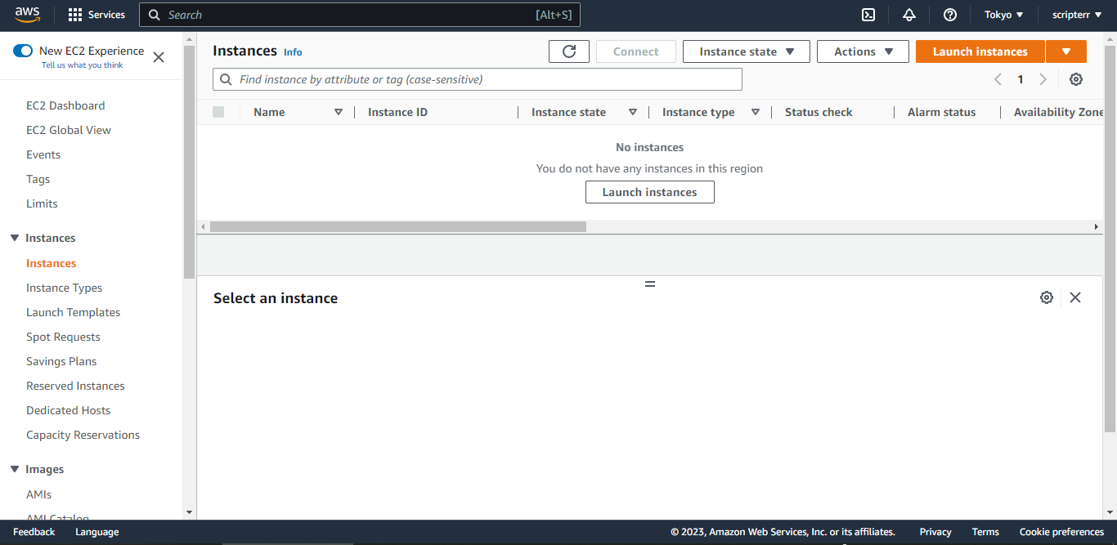
Task: Open the Instances Info link
Action: pyautogui.click(x=293, y=51)
